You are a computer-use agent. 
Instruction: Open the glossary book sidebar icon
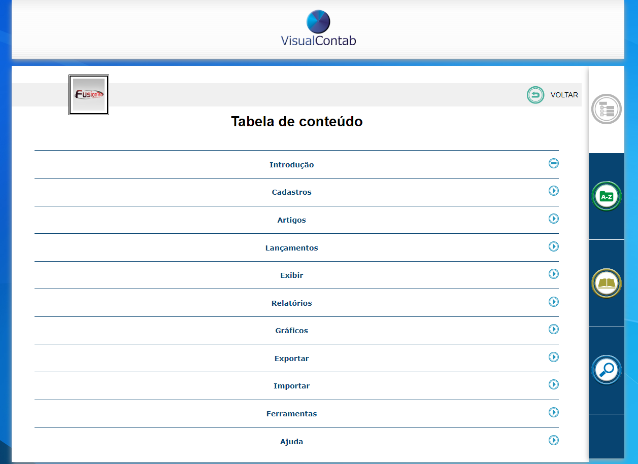point(606,283)
